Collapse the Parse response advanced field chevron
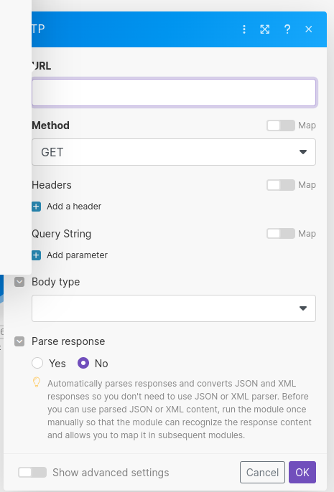 pyautogui.click(x=19, y=341)
